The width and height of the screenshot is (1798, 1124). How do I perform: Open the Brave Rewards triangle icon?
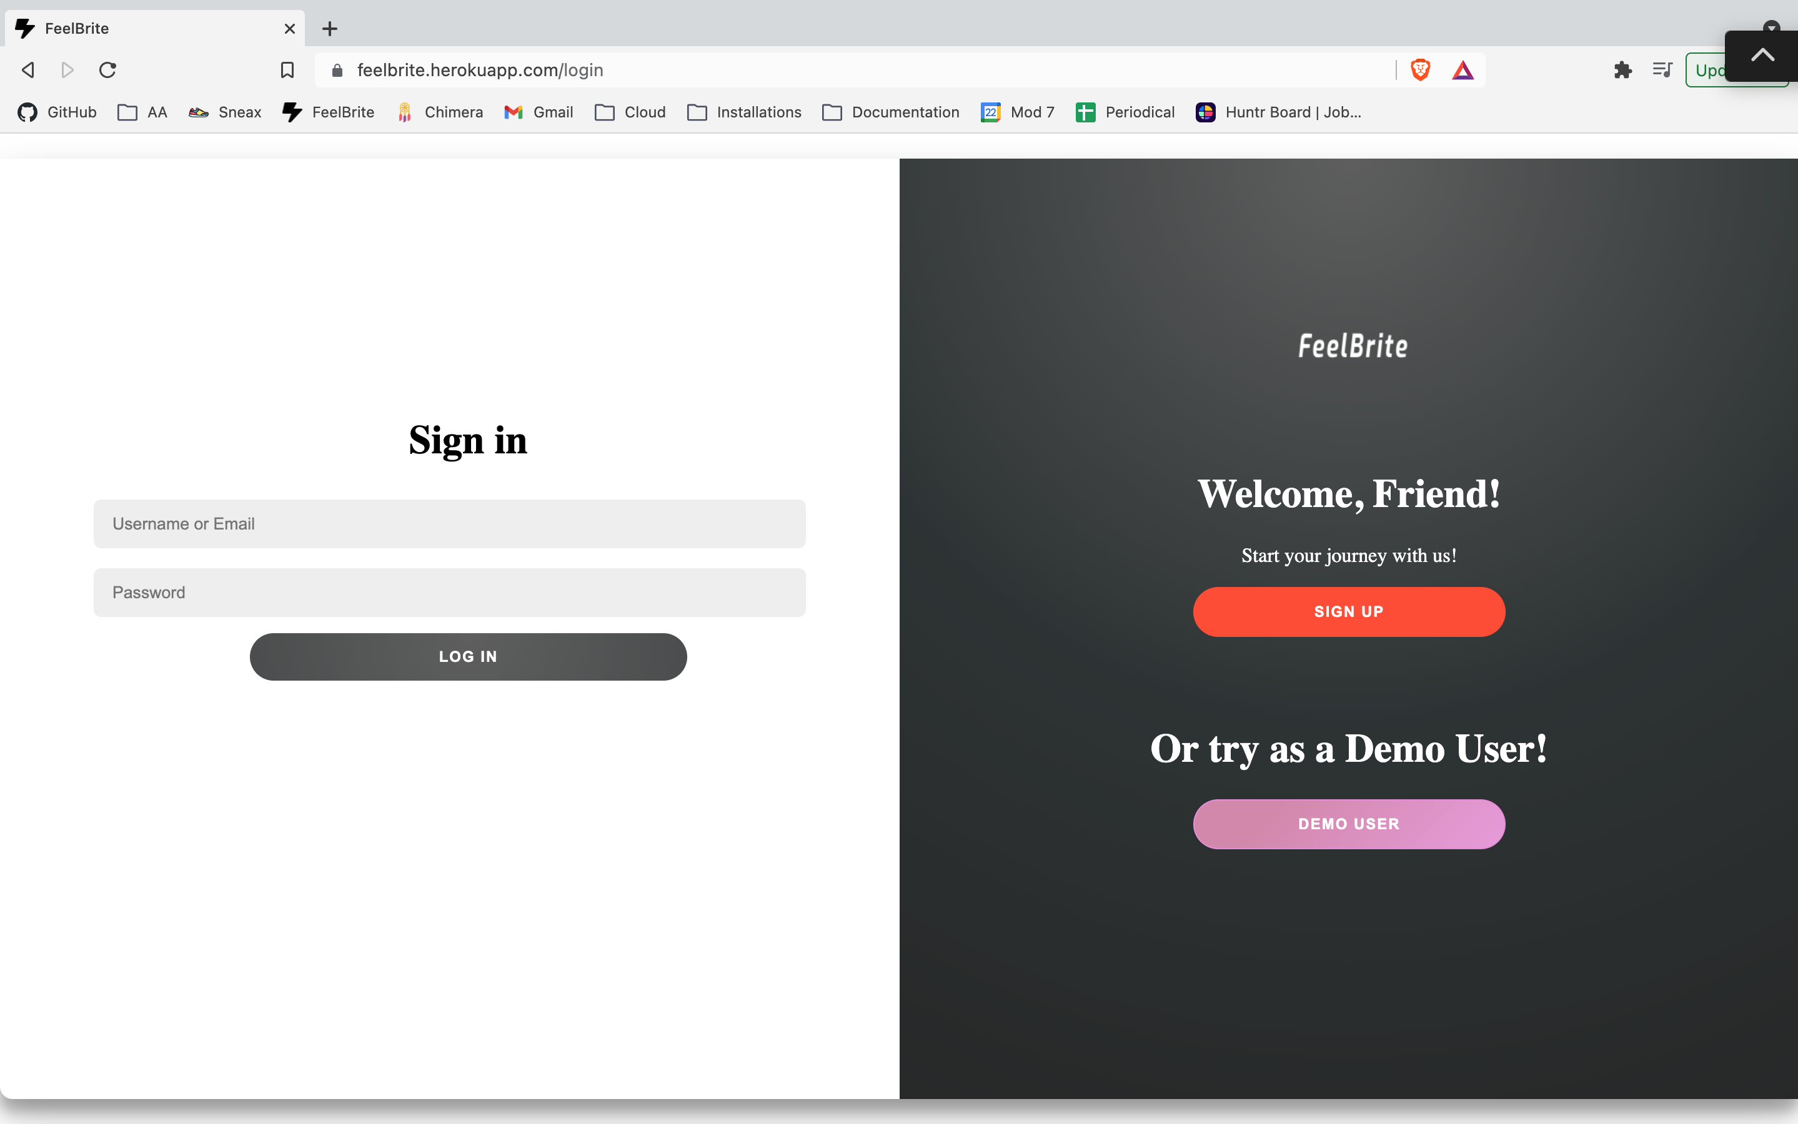[x=1462, y=70]
